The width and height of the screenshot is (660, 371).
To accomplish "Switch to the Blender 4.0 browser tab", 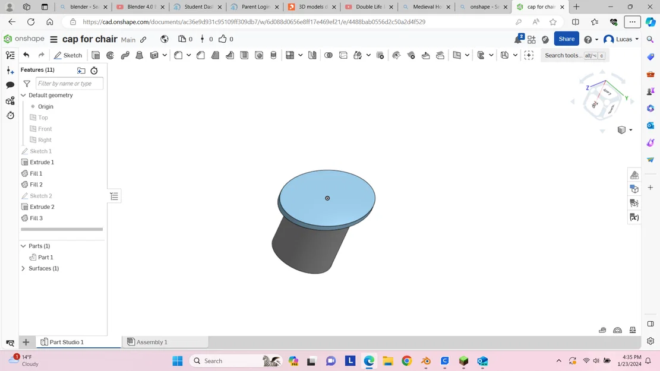I will pyautogui.click(x=140, y=7).
